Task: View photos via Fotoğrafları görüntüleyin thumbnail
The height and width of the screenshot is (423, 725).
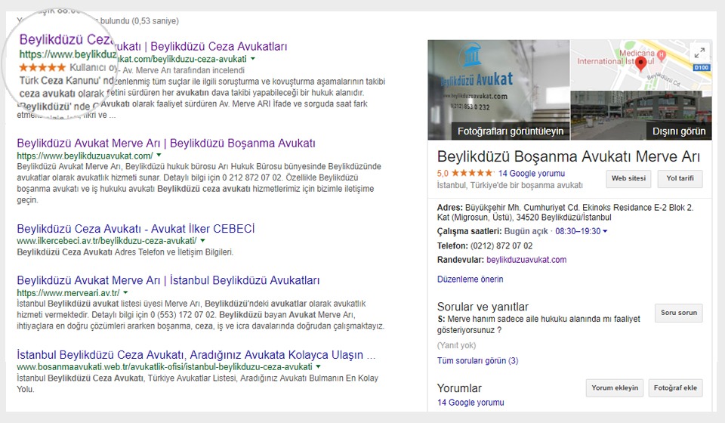Action: click(x=498, y=90)
